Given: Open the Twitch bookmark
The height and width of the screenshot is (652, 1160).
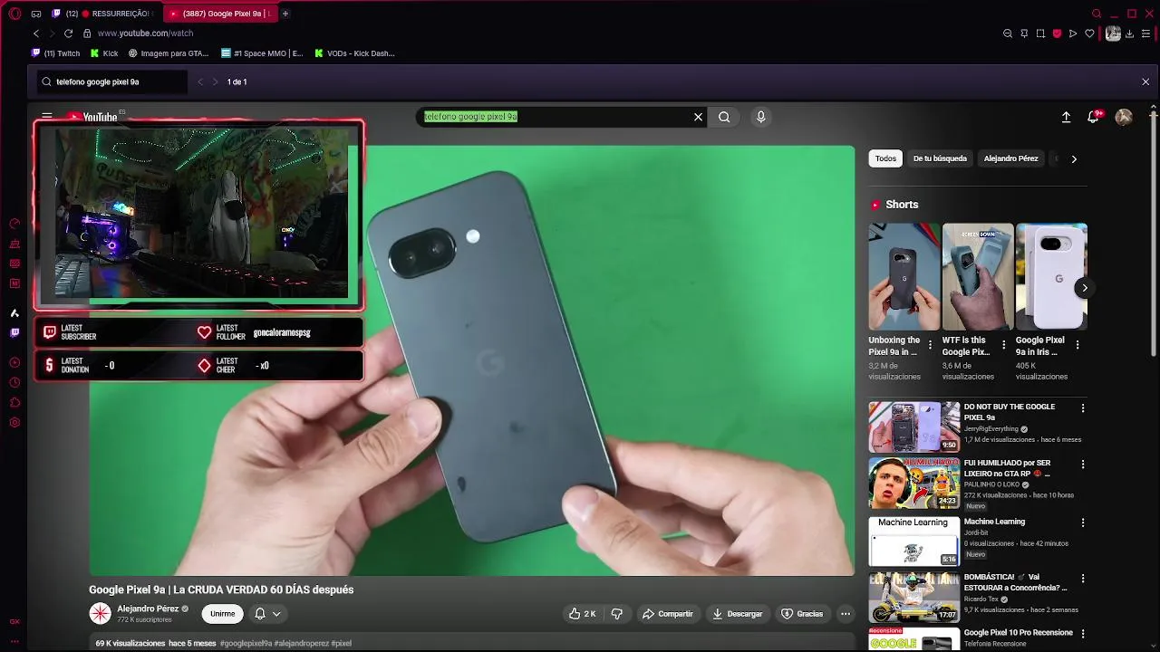Looking at the screenshot, I should pyautogui.click(x=56, y=53).
